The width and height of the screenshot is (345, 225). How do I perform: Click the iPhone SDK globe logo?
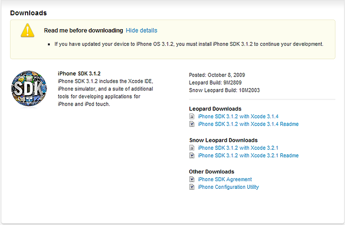(x=29, y=88)
